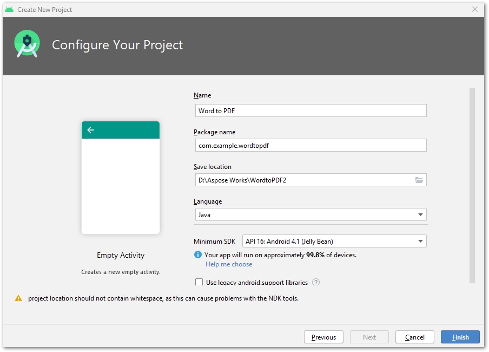Click the 'Language' label
This screenshot has height=352, width=489.
(x=208, y=201)
